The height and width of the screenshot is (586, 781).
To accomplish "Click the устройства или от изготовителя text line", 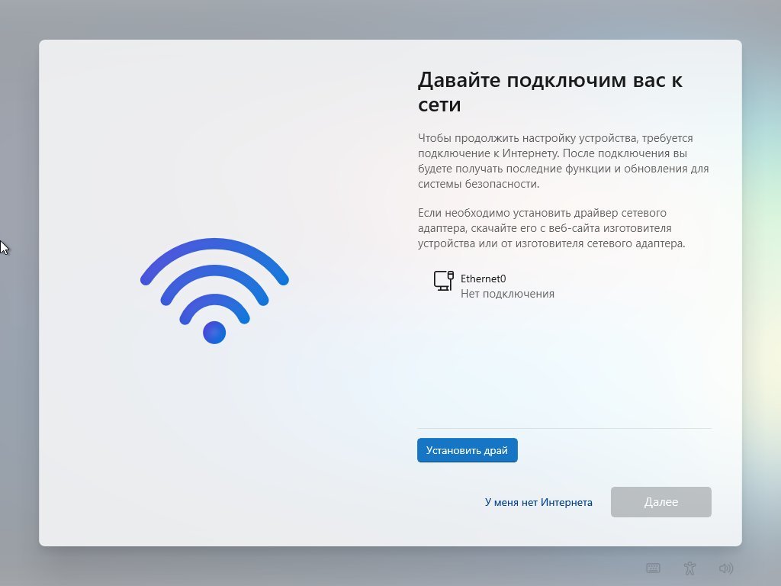I will coord(551,243).
